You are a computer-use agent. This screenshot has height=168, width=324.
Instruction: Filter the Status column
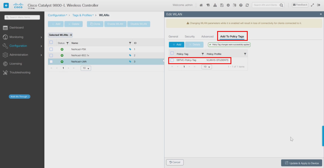(x=67, y=43)
